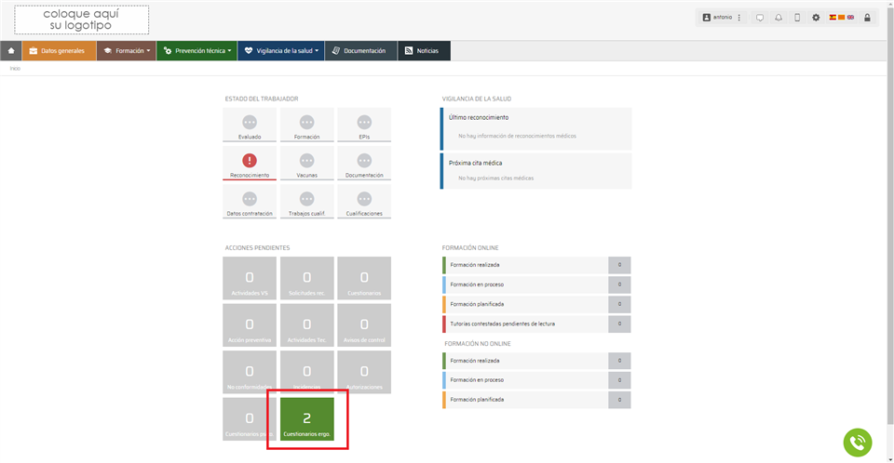The height and width of the screenshot is (463, 894).
Task: Open the Próxima cita médica card
Action: point(536,171)
